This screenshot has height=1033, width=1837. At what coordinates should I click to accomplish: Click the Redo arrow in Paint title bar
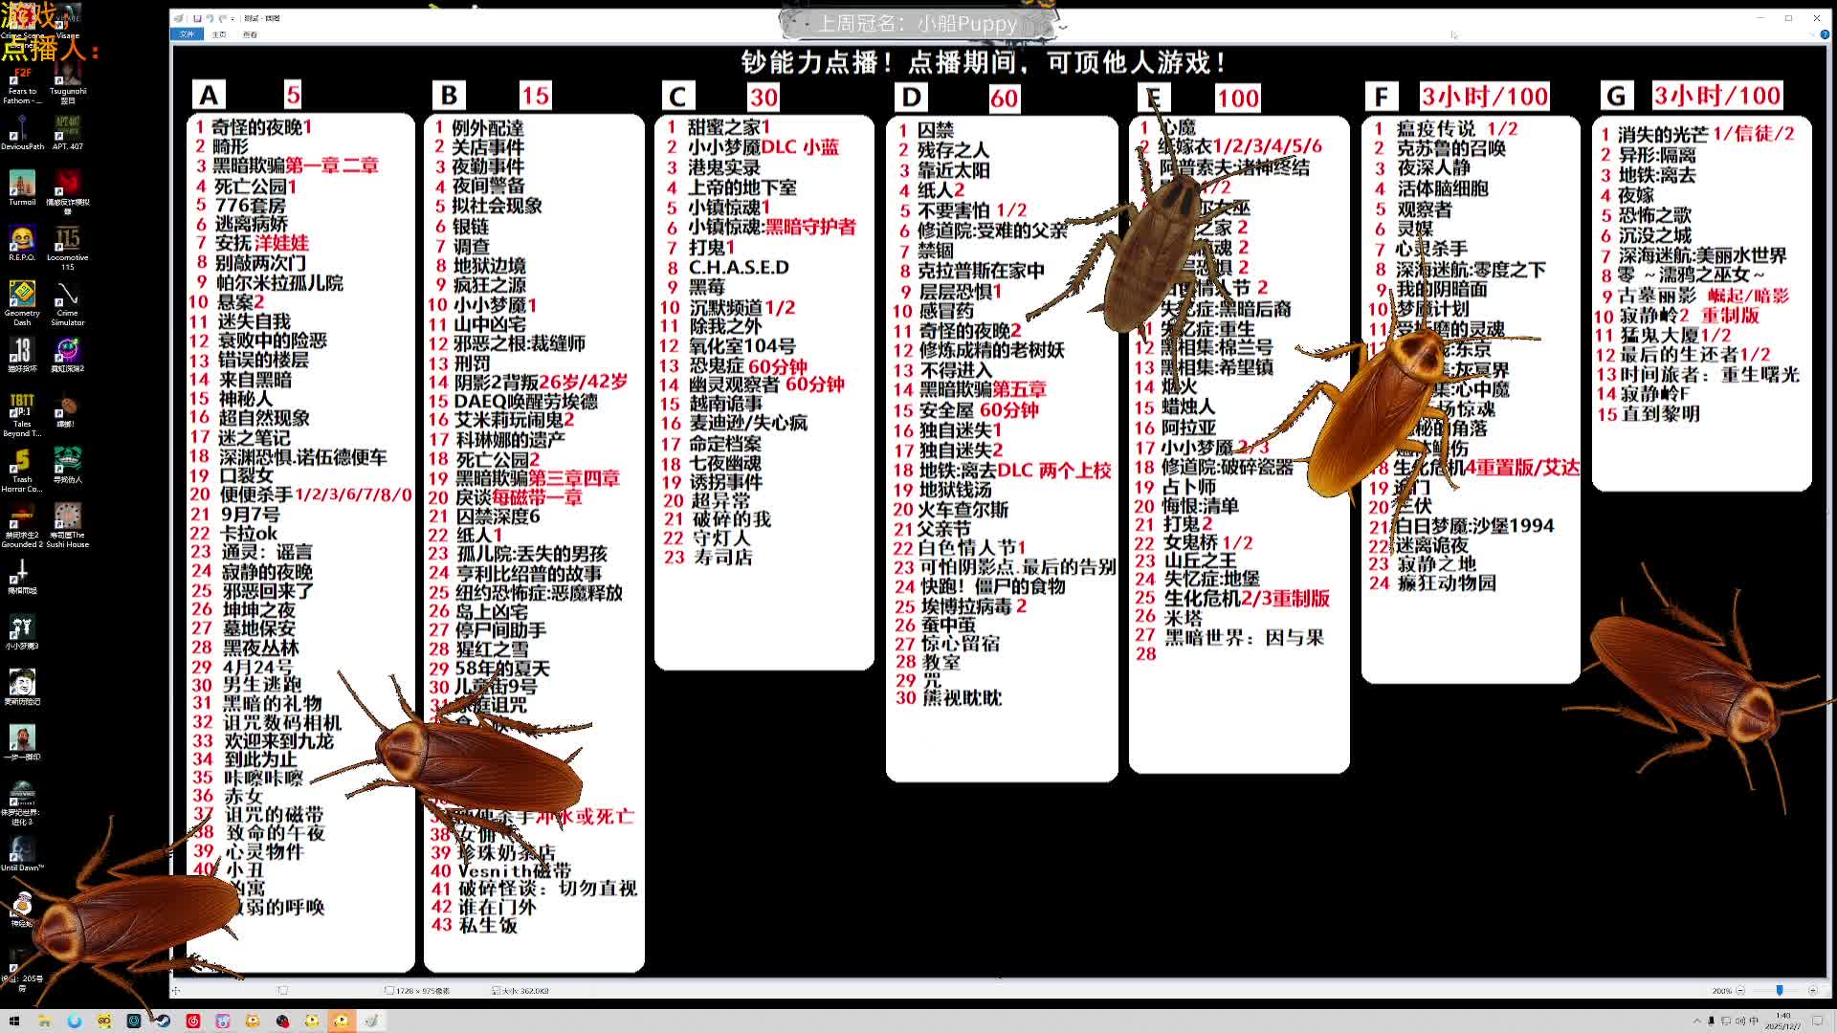click(223, 18)
